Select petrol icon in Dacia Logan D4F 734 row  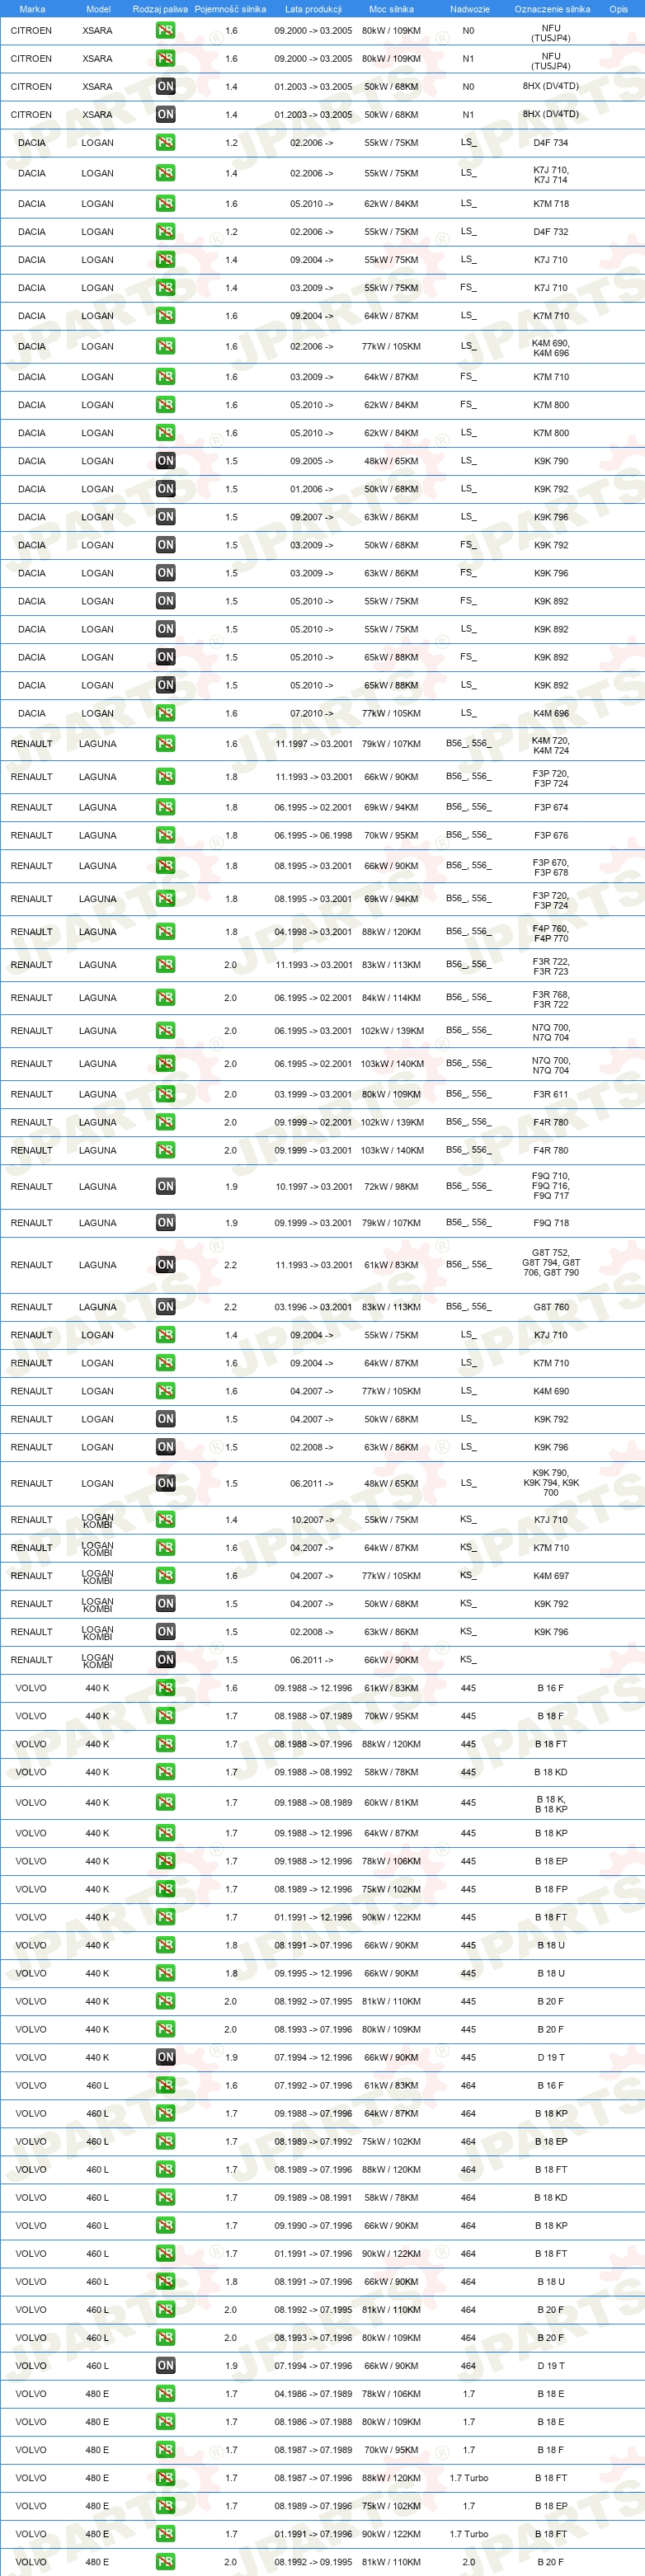point(165,143)
